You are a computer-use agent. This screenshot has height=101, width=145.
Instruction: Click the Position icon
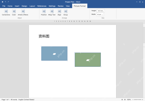44,12
